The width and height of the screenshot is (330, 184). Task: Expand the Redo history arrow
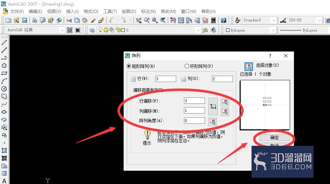coord(130,20)
